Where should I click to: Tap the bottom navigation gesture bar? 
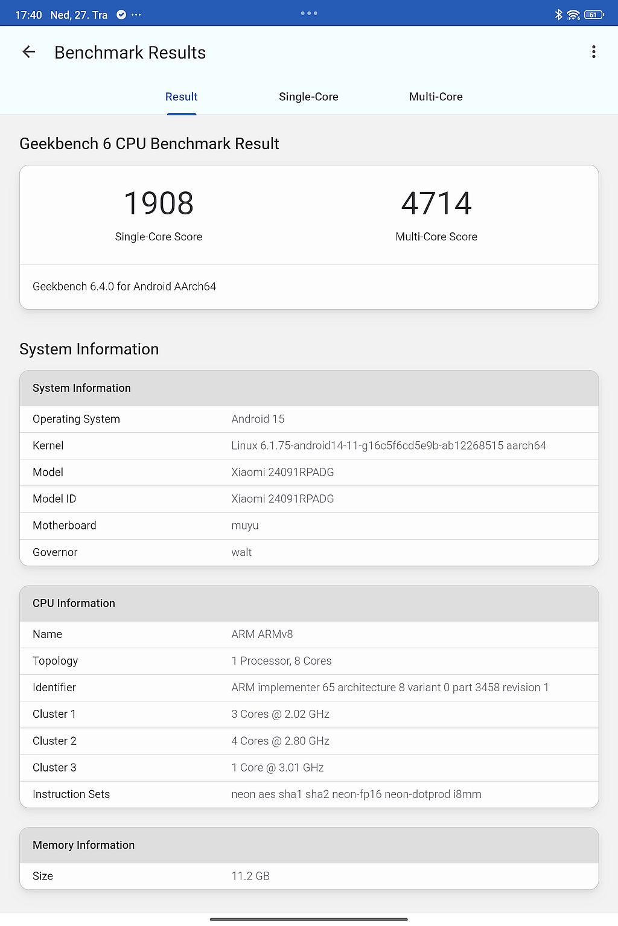tap(309, 919)
